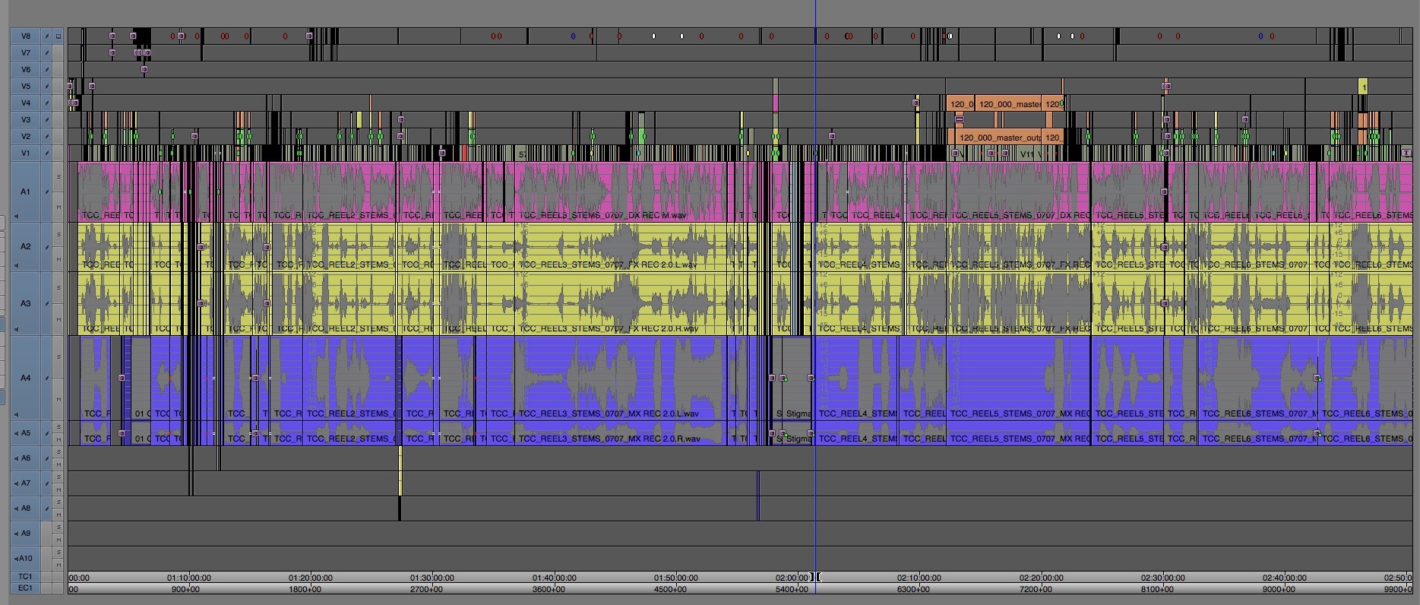Click the A3 speaker monitor icon
Viewport: 1420px width, 605px height.
pos(16,329)
